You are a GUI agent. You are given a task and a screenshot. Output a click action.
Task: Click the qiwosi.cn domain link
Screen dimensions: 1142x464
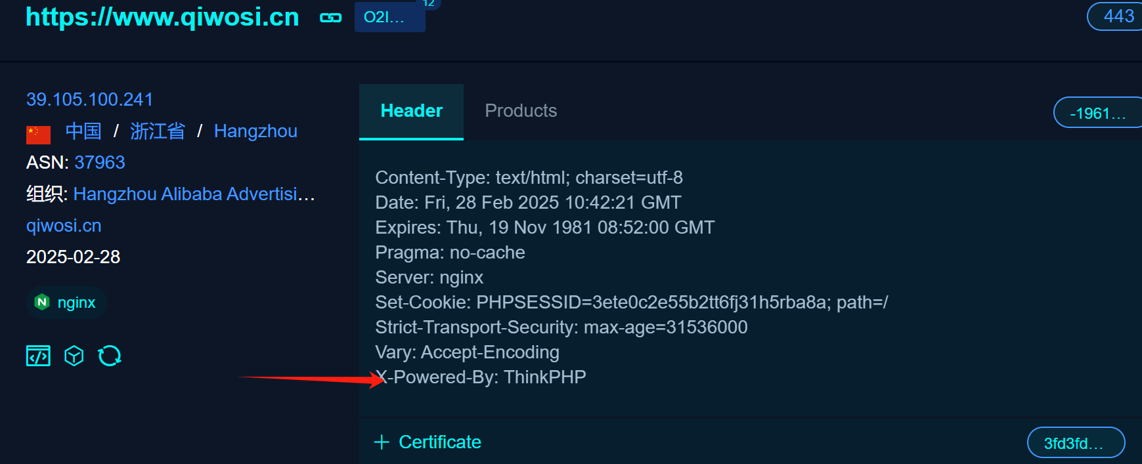click(x=64, y=226)
